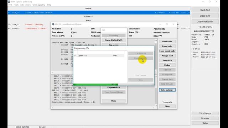The height and width of the screenshot is (128, 228).
Task: Click the Odometer 63801 km value
Action: click(209, 35)
